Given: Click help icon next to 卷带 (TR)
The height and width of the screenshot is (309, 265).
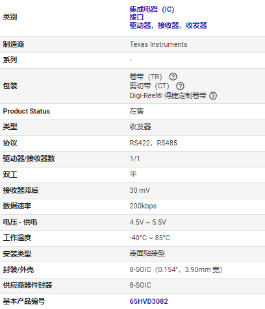Looking at the screenshot, I should [x=173, y=77].
